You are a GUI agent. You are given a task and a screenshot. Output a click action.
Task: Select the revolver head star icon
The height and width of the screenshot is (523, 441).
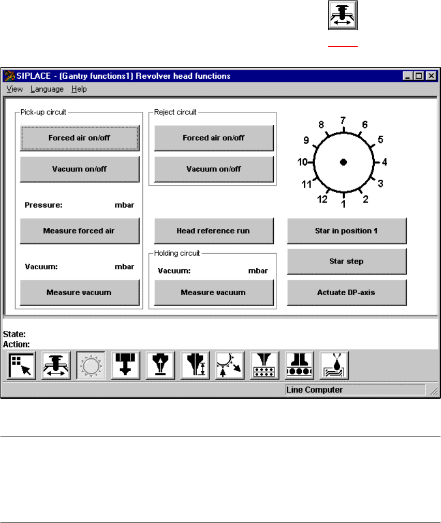pyautogui.click(x=91, y=366)
